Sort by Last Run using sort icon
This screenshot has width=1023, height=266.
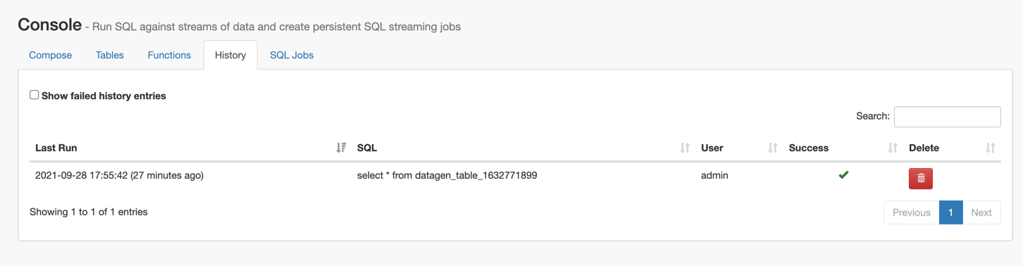point(341,148)
